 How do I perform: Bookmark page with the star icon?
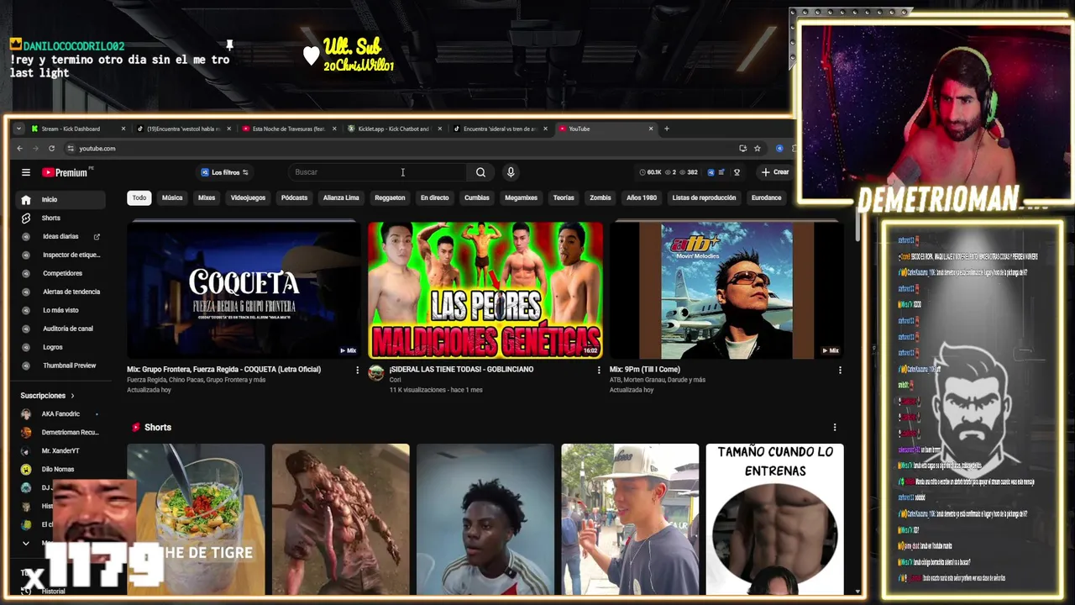coord(757,149)
